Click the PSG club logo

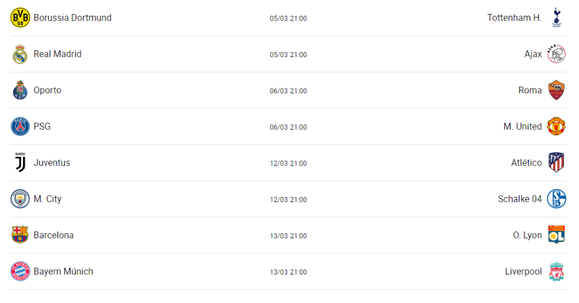coord(20,127)
